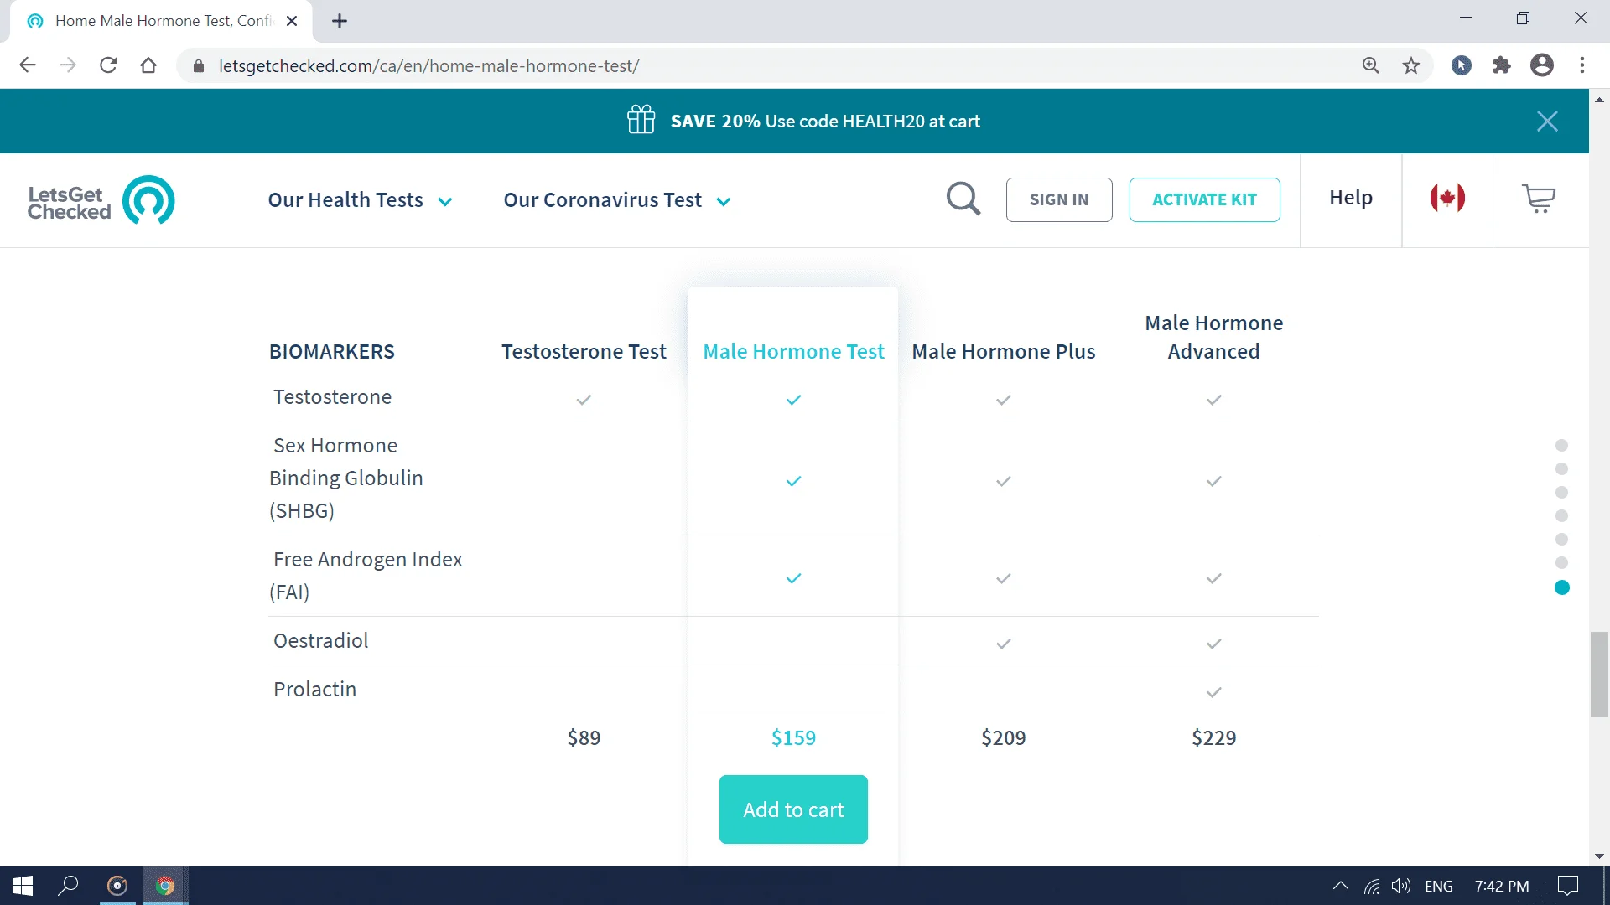Add Male Hormone Test to cart
This screenshot has width=1610, height=905.
pyautogui.click(x=793, y=809)
